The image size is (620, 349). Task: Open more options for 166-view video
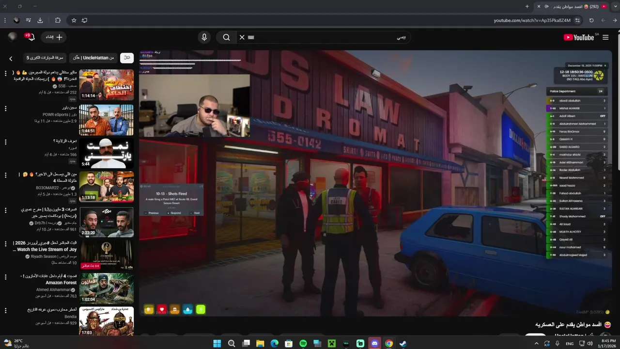6,142
